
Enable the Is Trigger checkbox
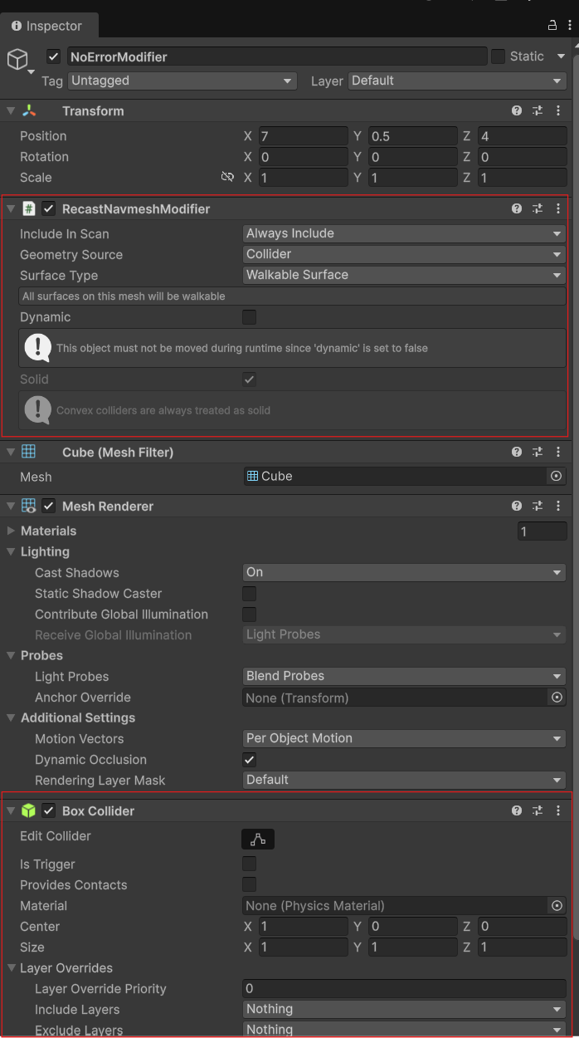[x=249, y=864]
